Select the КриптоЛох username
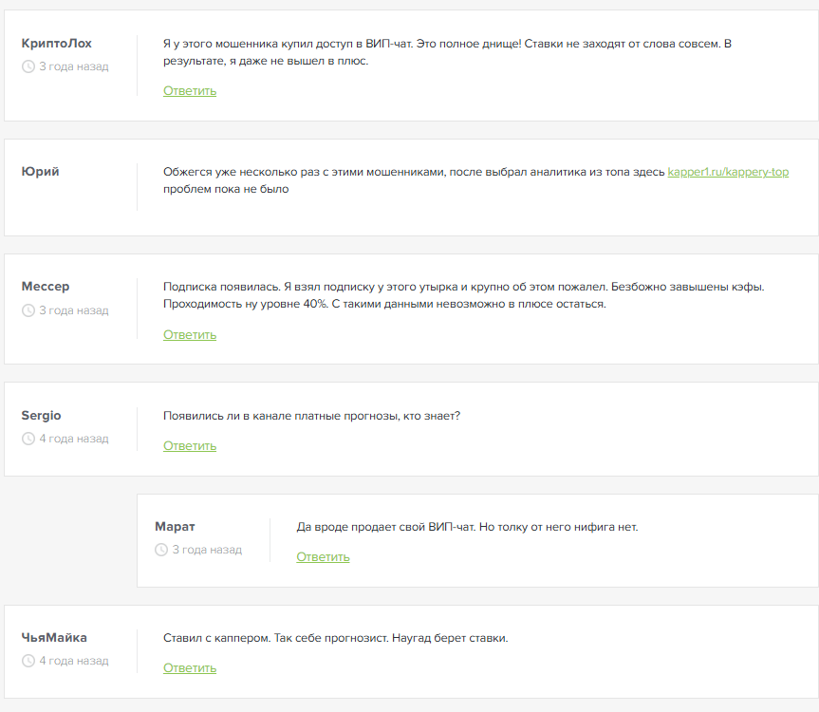The image size is (819, 712). pyautogui.click(x=56, y=44)
